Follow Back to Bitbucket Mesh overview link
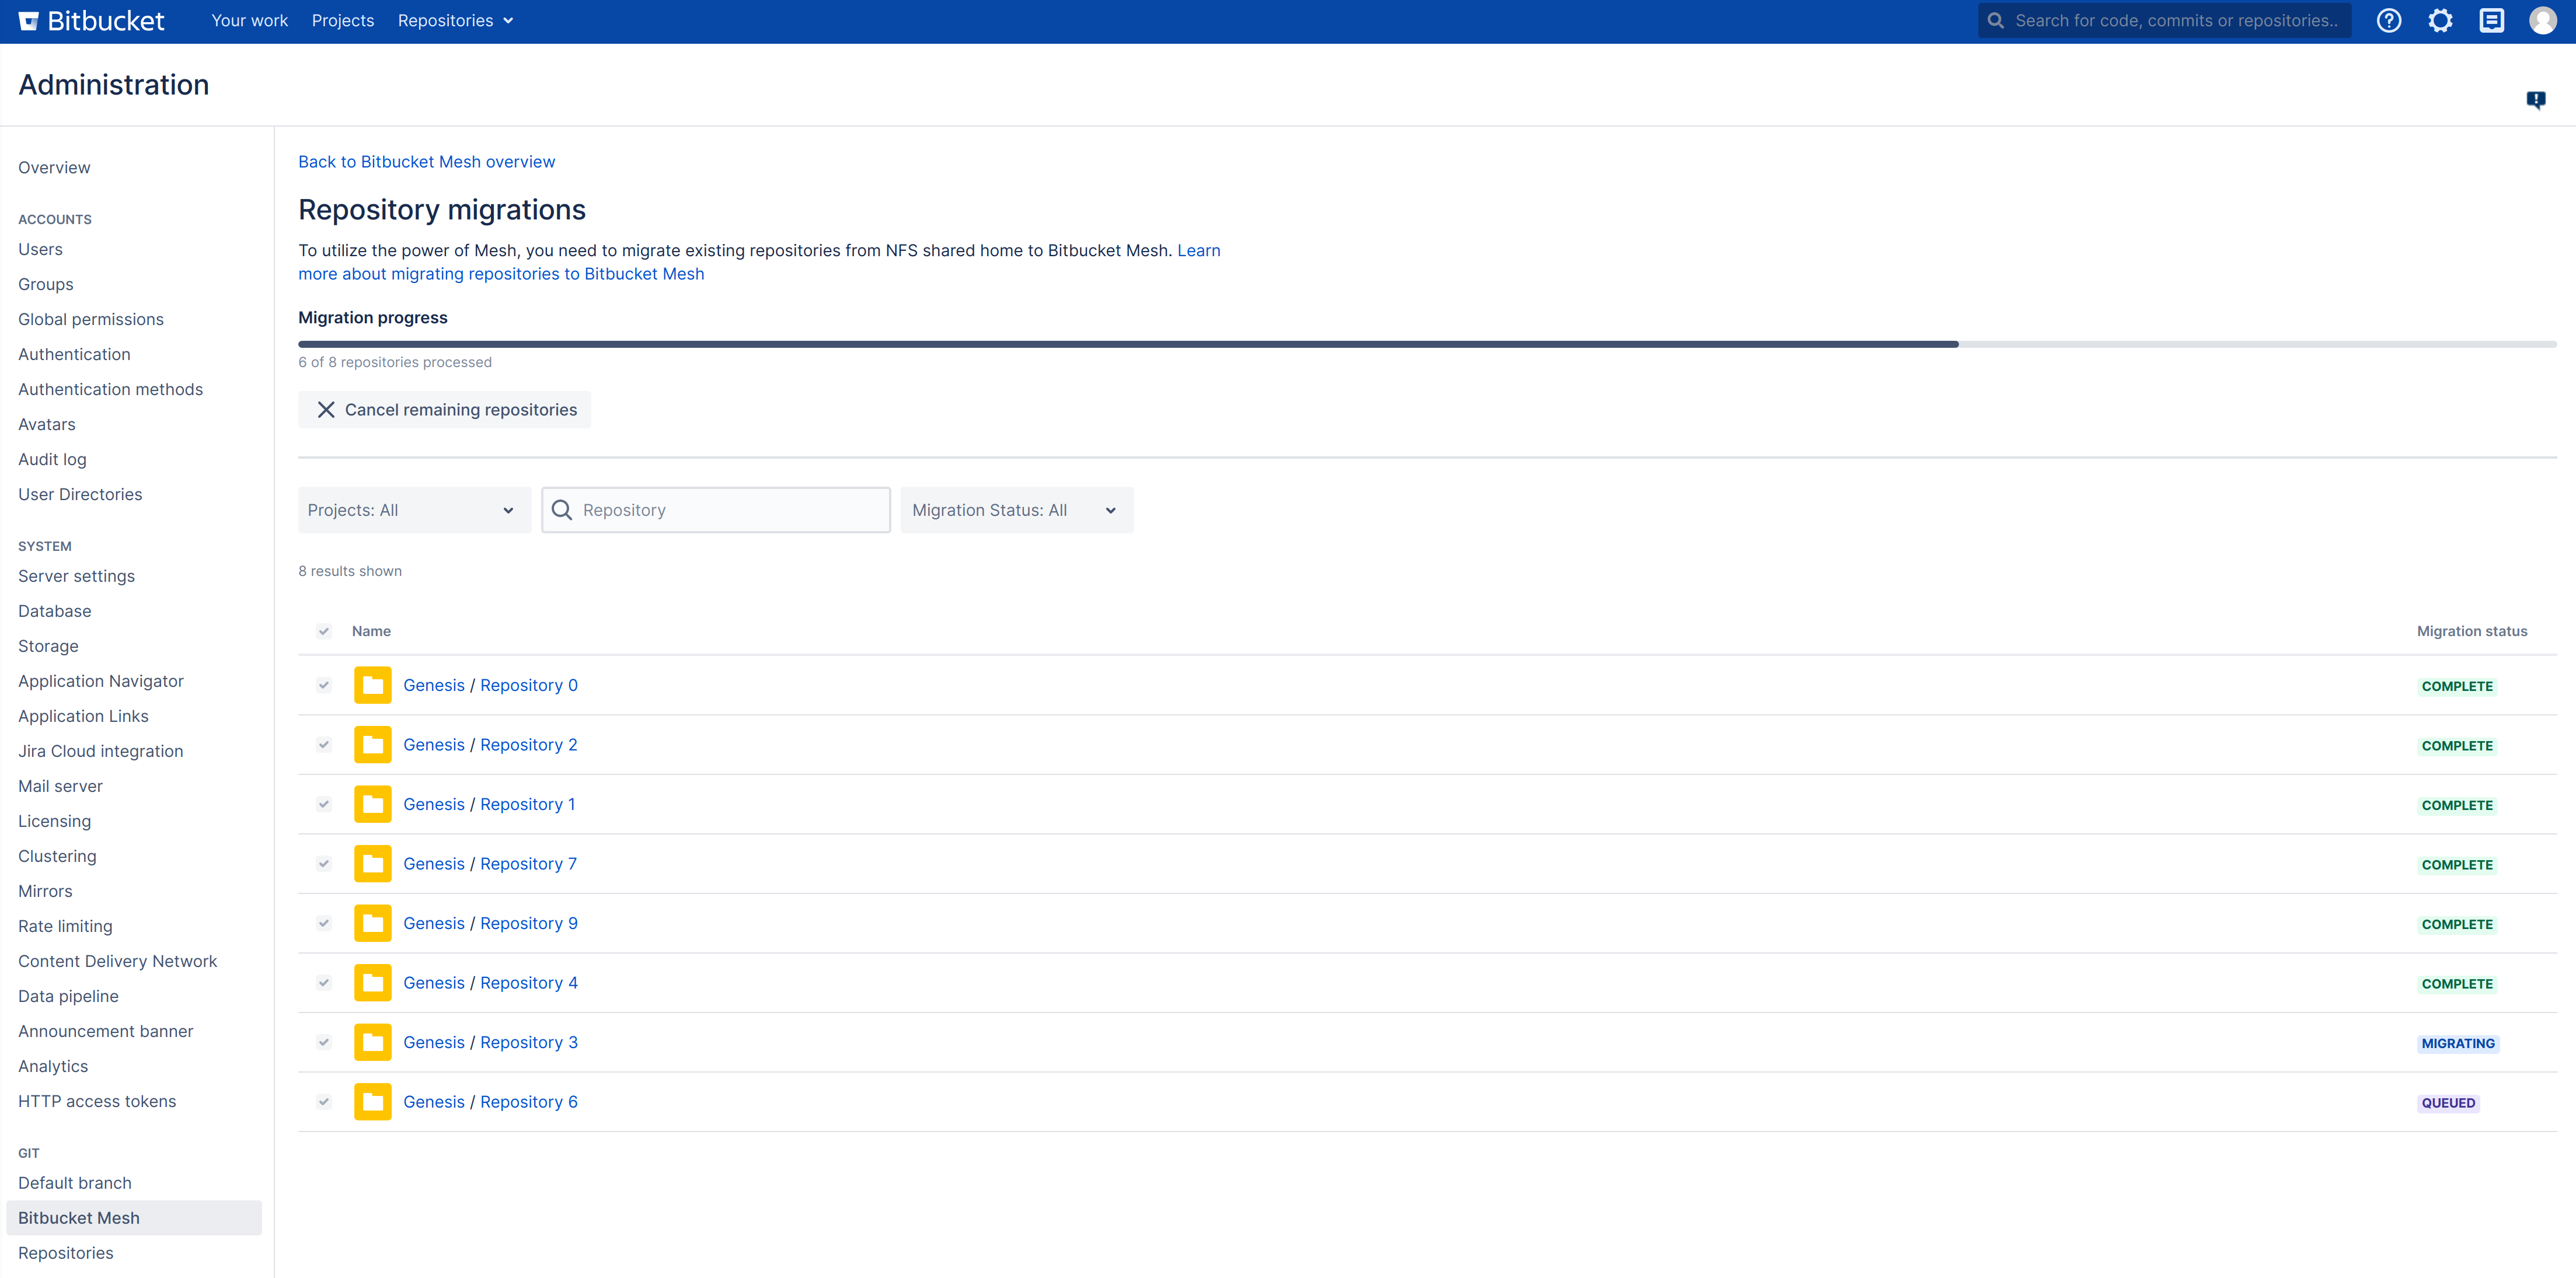Screen dimensions: 2576x1278 click(426, 162)
